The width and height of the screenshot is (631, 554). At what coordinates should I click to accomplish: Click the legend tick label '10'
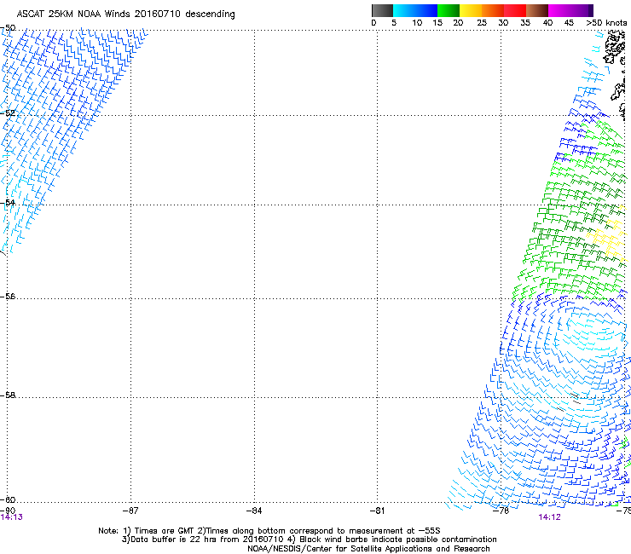click(x=417, y=23)
